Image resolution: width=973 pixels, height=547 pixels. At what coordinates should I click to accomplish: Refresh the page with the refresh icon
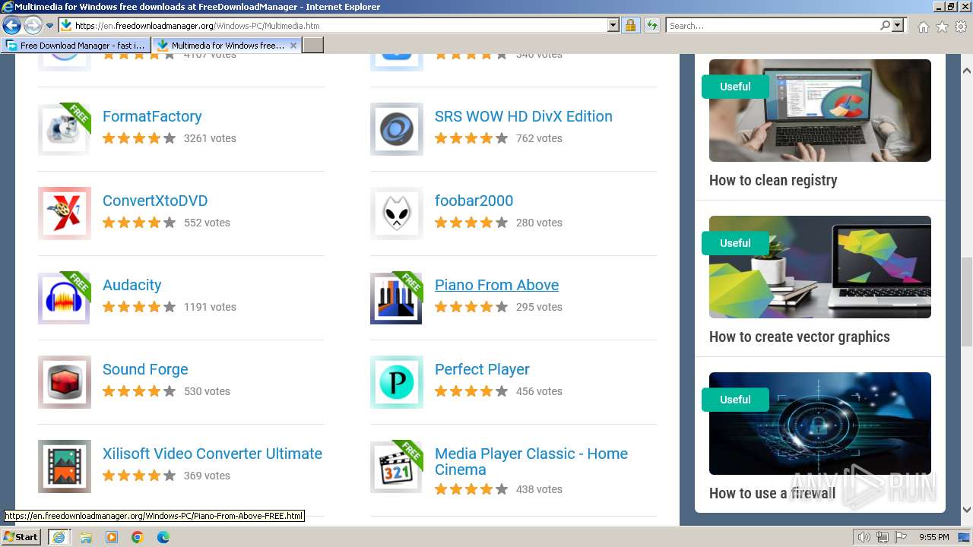point(652,26)
